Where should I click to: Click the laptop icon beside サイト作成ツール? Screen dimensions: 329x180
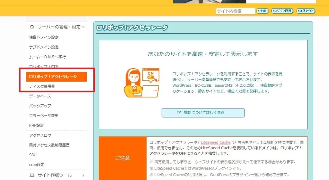click(32, 175)
